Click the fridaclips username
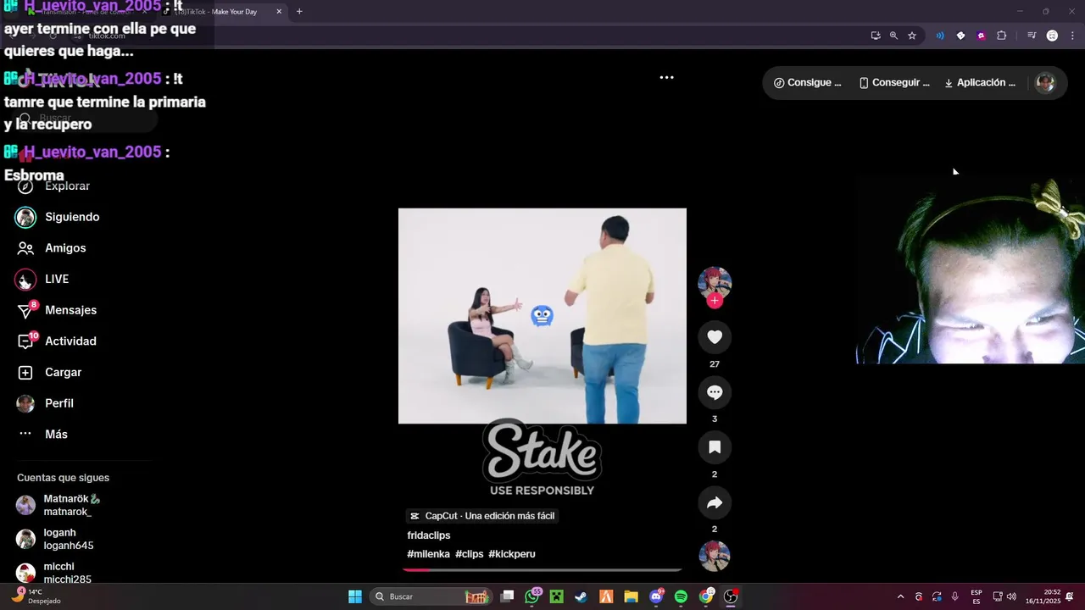Viewport: 1085px width, 610px height. click(x=429, y=535)
